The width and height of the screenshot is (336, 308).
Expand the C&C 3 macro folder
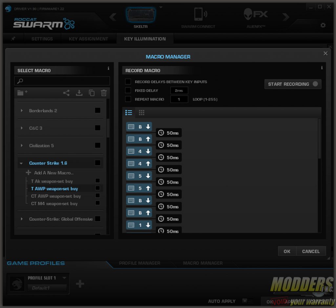(x=22, y=128)
